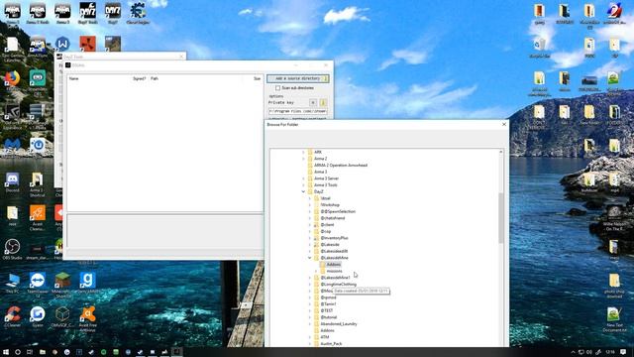Screen dimensions: 634x357
Task: Open Firefox desktop shortcut
Action: [12, 81]
